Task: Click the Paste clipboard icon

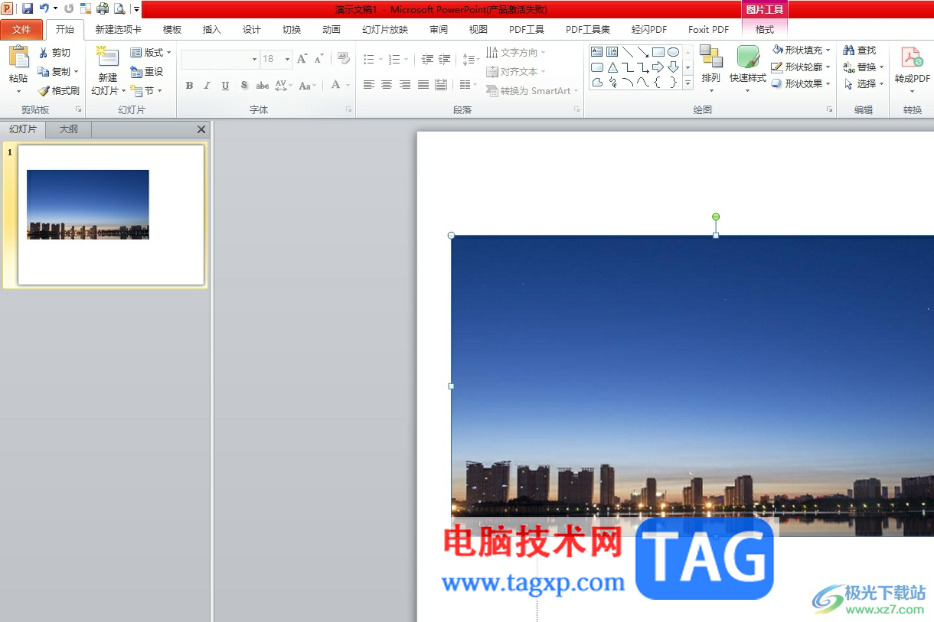Action: [x=18, y=57]
